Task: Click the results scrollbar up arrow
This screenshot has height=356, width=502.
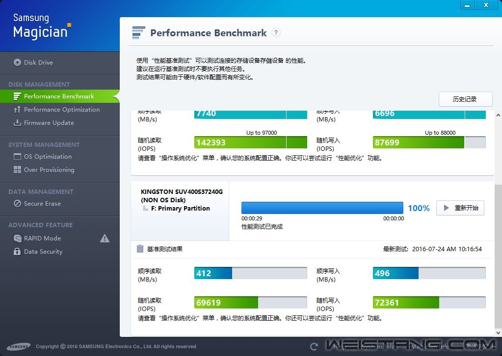Action: click(x=498, y=115)
